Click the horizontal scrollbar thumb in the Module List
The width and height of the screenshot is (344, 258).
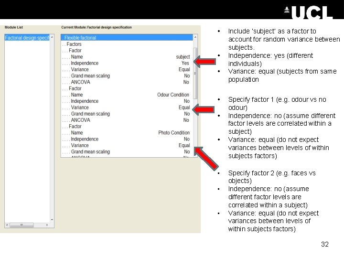pos(21,225)
